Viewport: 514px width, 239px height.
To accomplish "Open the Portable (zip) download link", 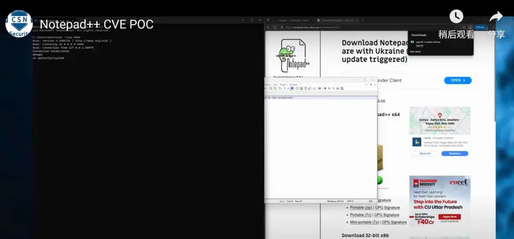I will pyautogui.click(x=361, y=208).
